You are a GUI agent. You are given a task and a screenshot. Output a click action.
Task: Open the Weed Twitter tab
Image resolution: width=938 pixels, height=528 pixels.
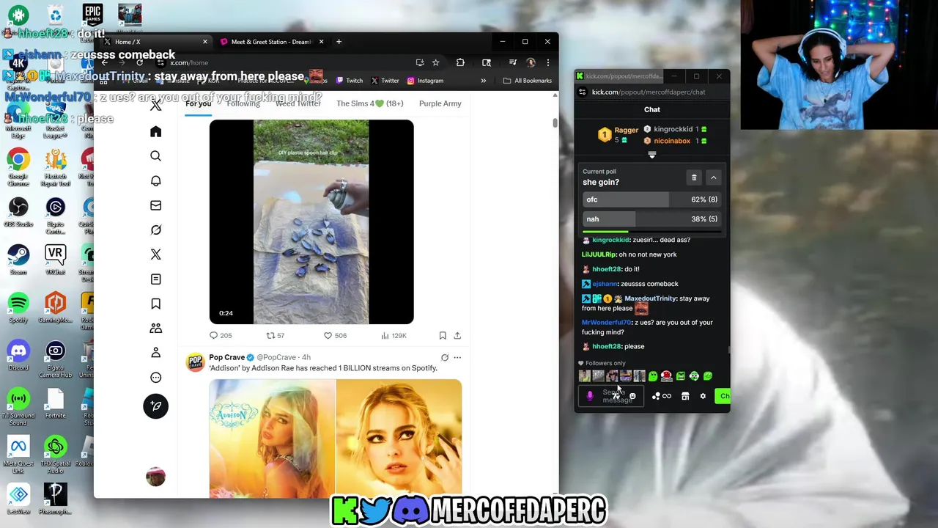[298, 103]
